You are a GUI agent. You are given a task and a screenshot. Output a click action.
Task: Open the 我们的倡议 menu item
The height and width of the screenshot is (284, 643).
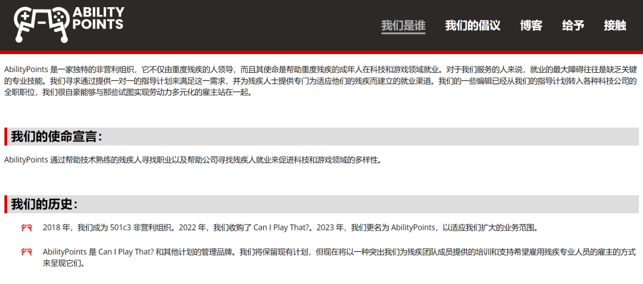[x=472, y=26]
